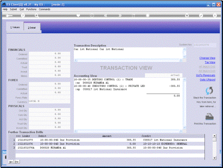The height and width of the screenshot is (168, 223).
Task: Click the key icon in the toolbar
Action: (9, 16)
